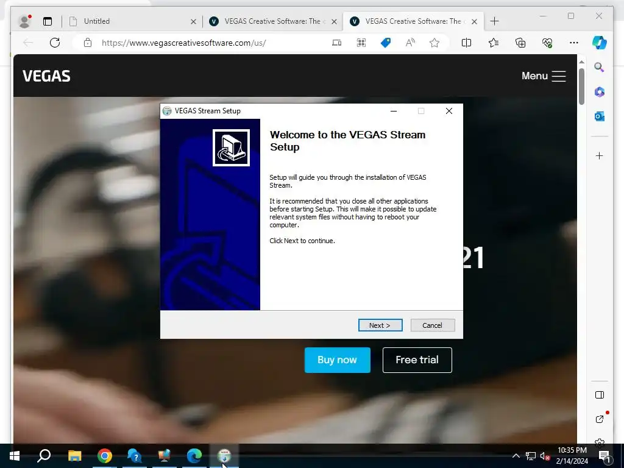
Task: Open a new browser tab
Action: 494,21
